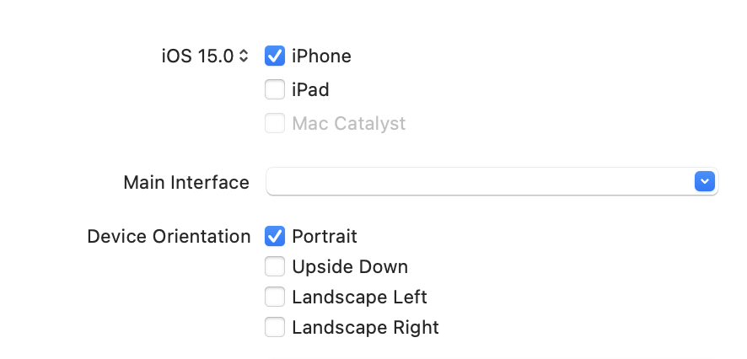Check the Landscape Left checkbox box
Screen dimensions: 747x359
pyautogui.click(x=275, y=297)
